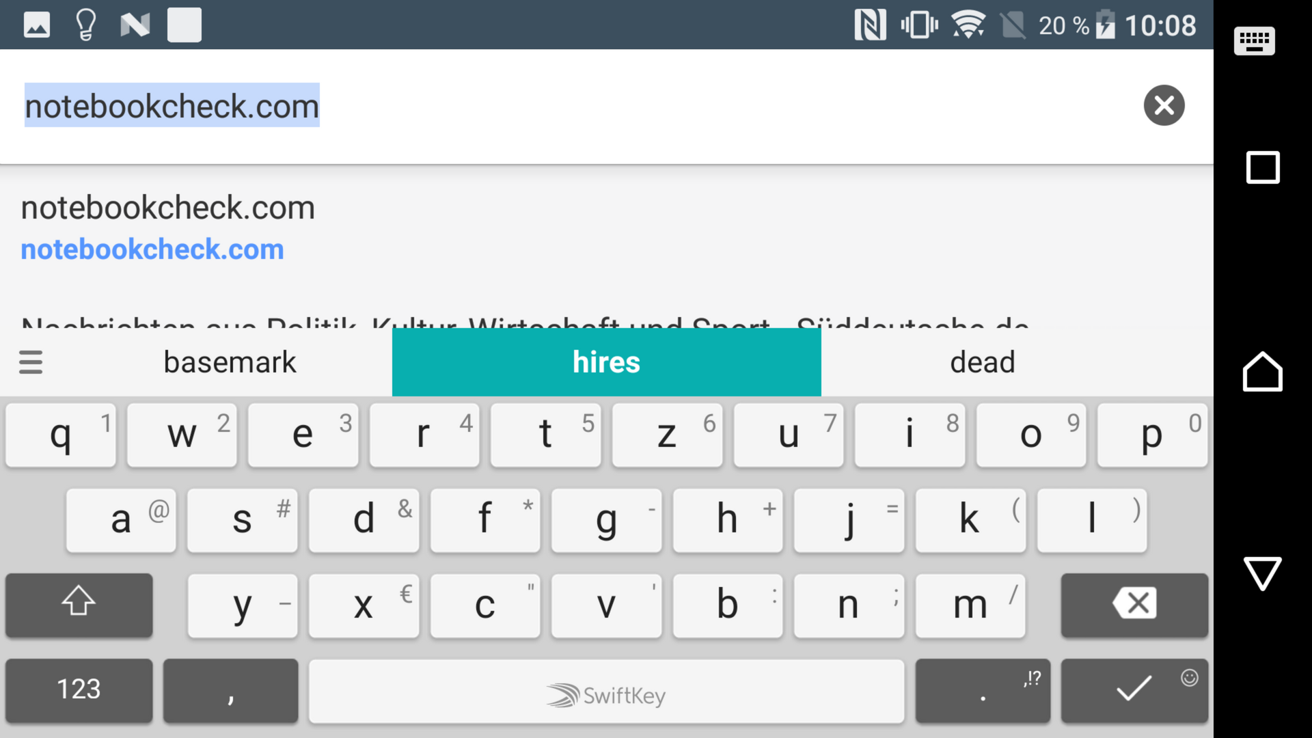Tap the keyboard switcher icon

[x=1254, y=41]
